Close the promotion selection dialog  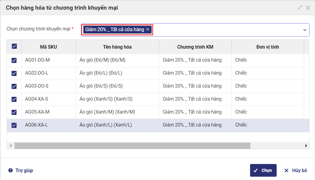pos(308,8)
